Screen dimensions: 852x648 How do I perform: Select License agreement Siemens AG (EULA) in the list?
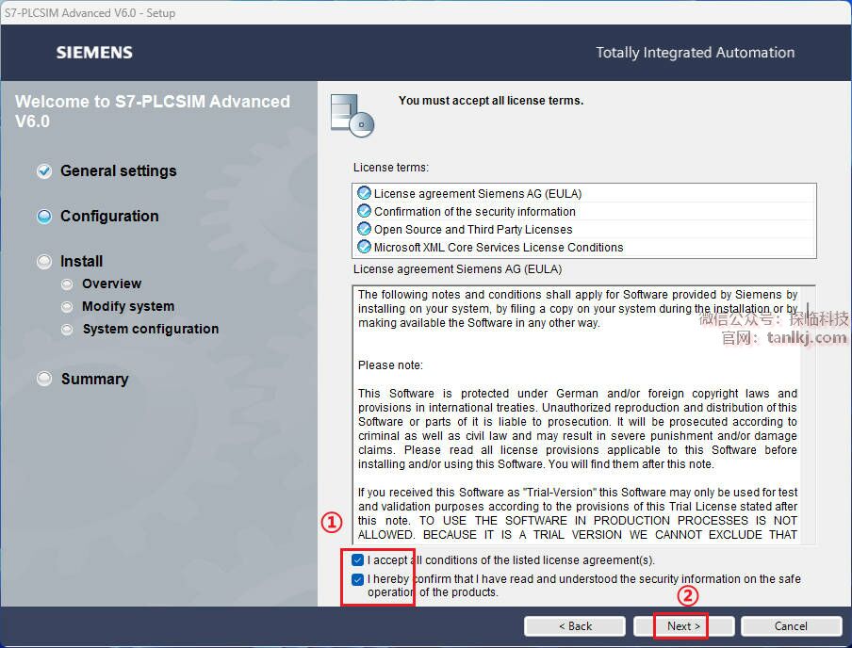tap(584, 193)
